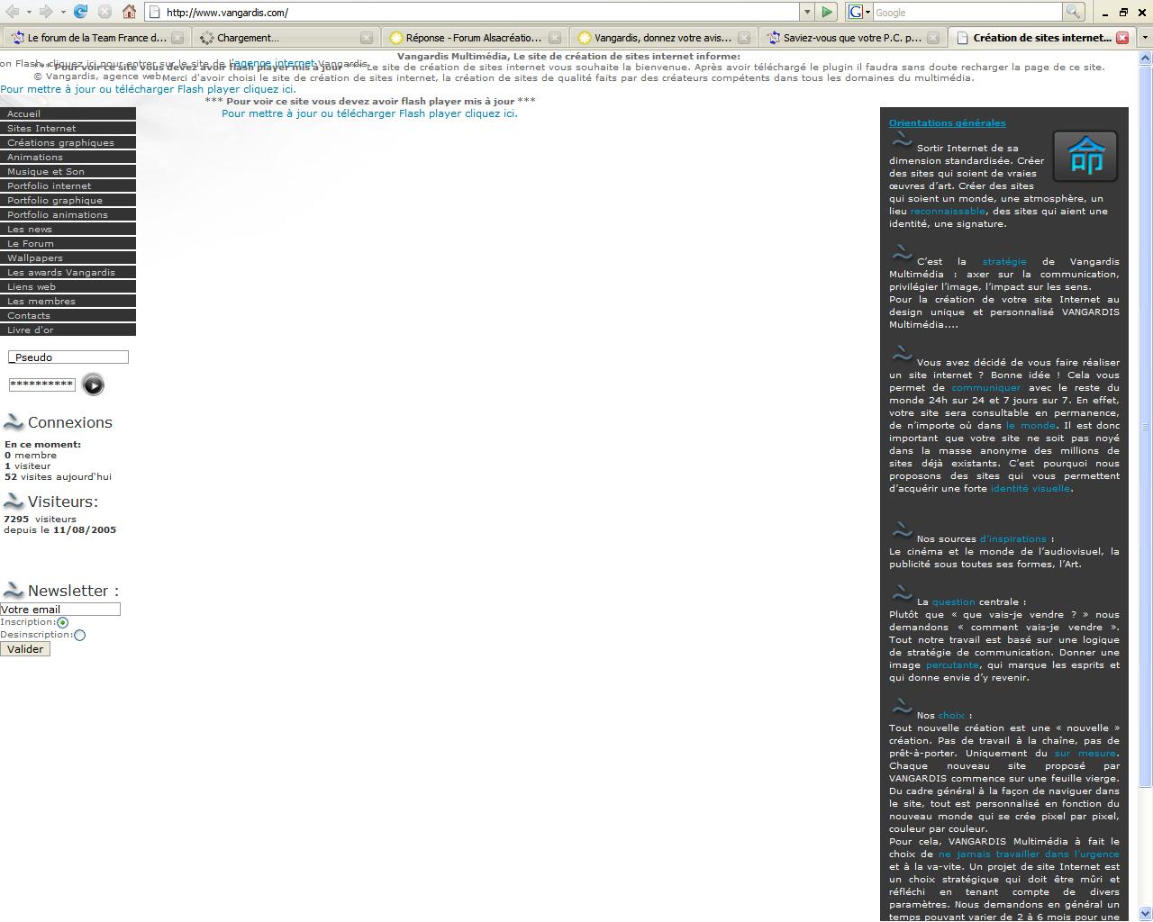The image size is (1153, 922).
Task: Click the 'sur mesure' link
Action: [1085, 753]
